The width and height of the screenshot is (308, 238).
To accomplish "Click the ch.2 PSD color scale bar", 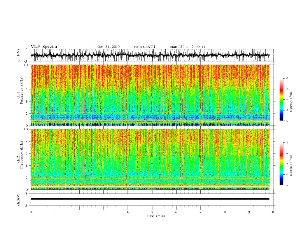I will point(281,164).
